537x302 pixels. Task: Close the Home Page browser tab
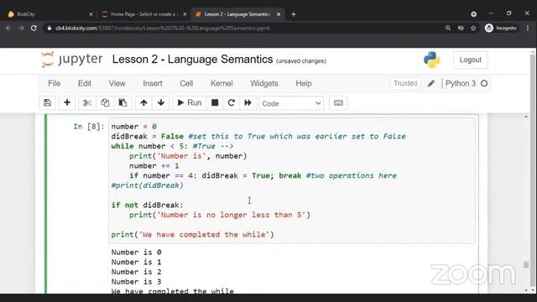(x=185, y=14)
